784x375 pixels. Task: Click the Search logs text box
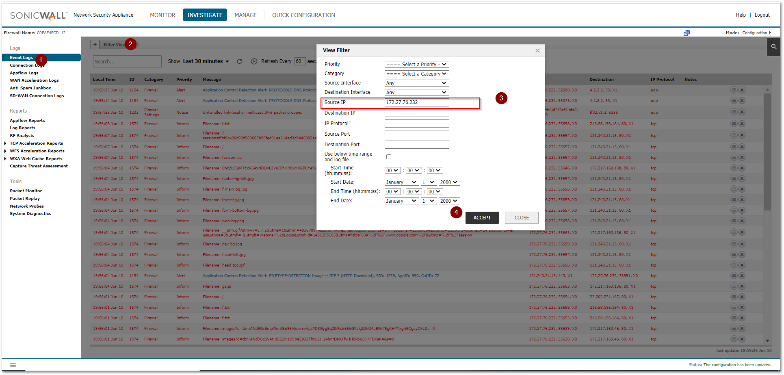[127, 61]
